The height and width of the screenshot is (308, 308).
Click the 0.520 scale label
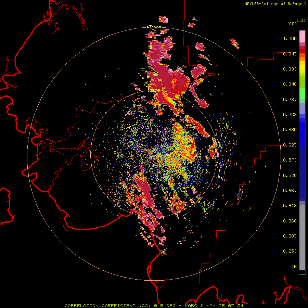(290, 176)
